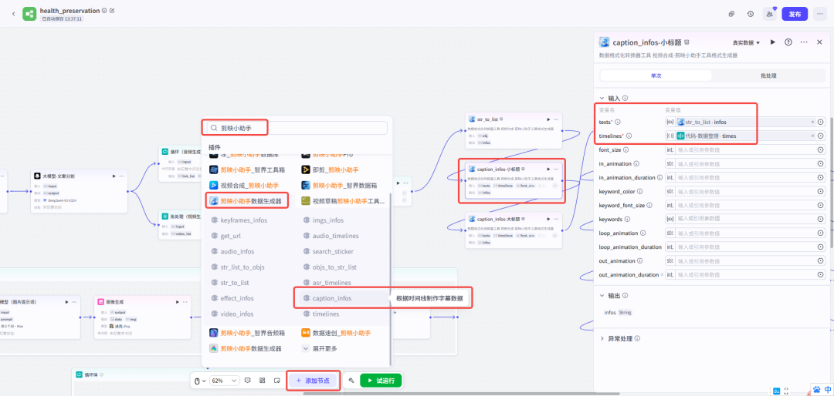Open the collaborators icon in the header
Screen dimensions: 834x396
[770, 14]
